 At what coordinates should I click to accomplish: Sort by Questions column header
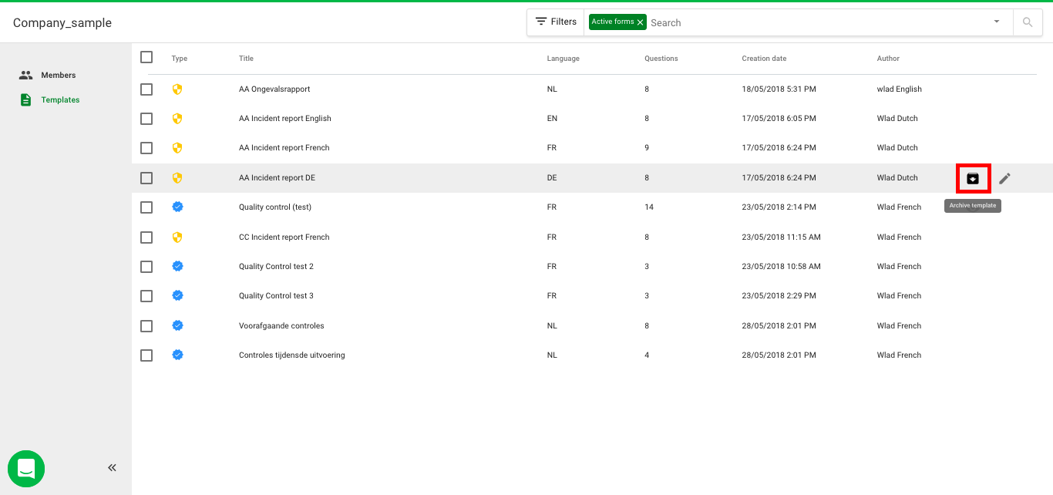coord(661,59)
